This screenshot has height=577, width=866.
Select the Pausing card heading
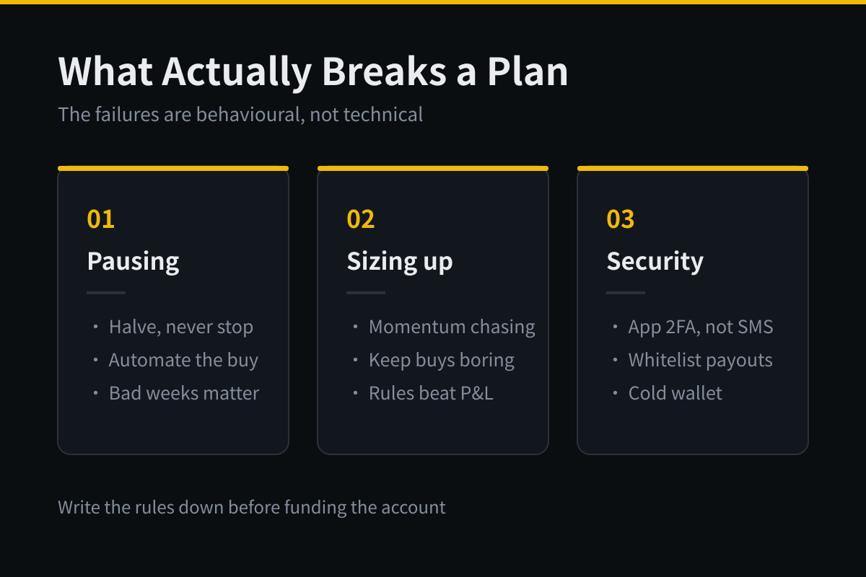134,261
